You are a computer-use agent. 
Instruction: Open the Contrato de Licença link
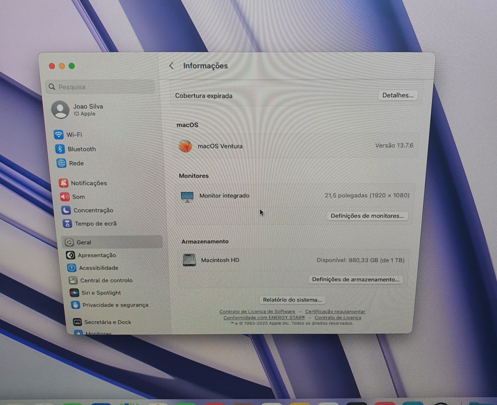point(338,317)
